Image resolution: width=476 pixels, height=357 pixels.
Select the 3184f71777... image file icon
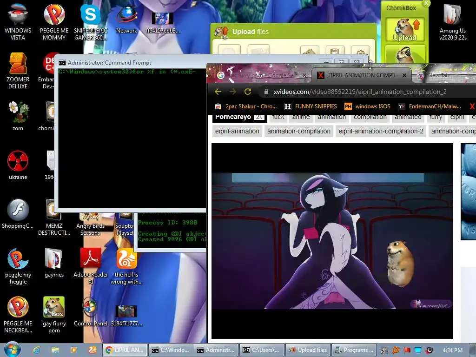126,315
